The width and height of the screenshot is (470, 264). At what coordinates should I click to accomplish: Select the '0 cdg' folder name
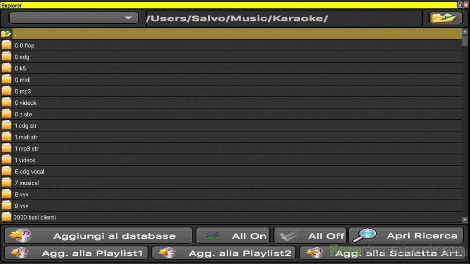22,57
